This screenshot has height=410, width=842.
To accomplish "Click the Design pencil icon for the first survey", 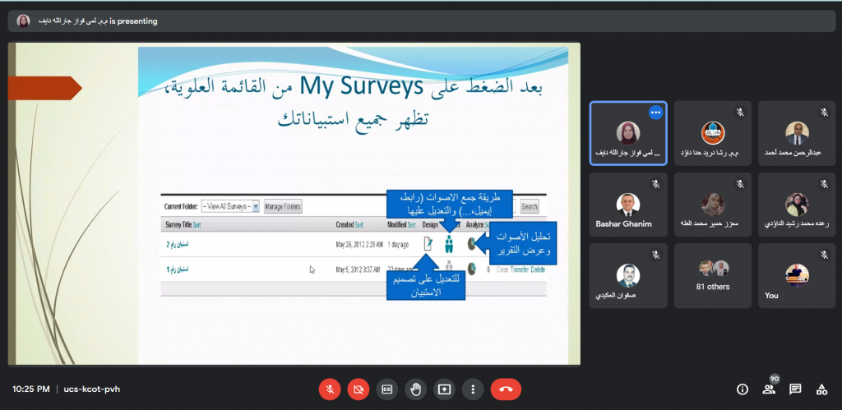I will [x=428, y=243].
